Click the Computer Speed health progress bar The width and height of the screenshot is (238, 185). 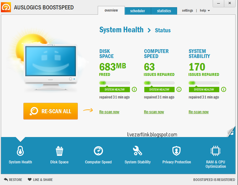coord(159,83)
